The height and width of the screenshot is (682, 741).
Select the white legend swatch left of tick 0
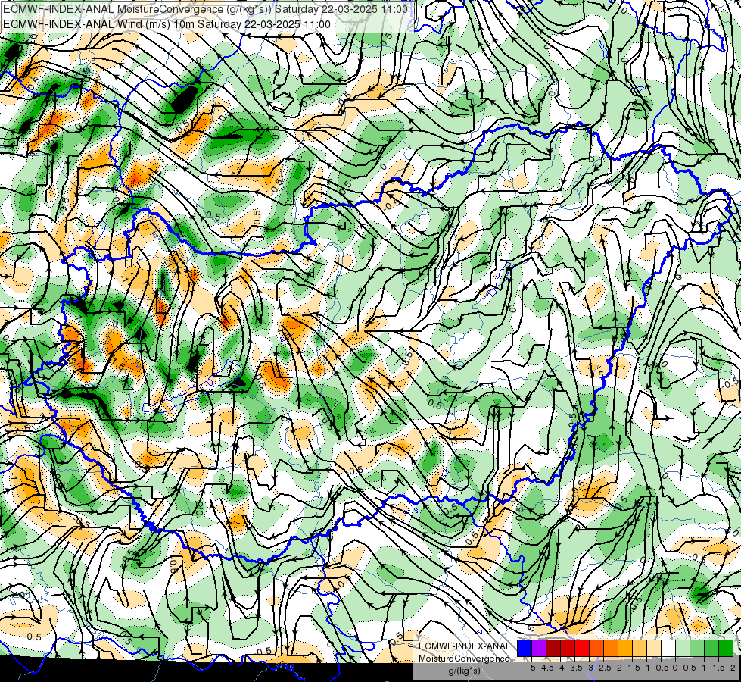[x=668, y=649]
